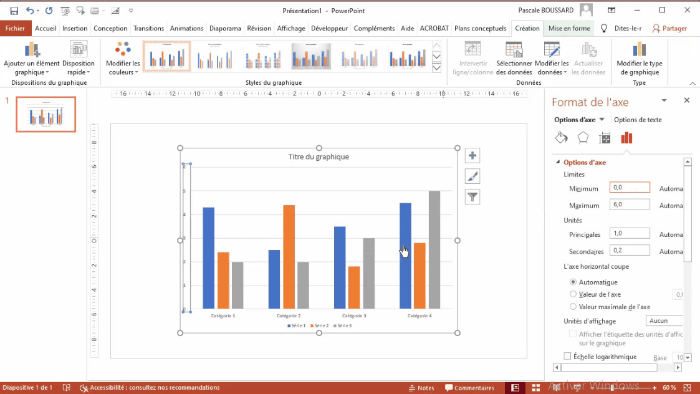Open the chart filters funnel icon
The image size is (700, 394).
pyautogui.click(x=472, y=196)
